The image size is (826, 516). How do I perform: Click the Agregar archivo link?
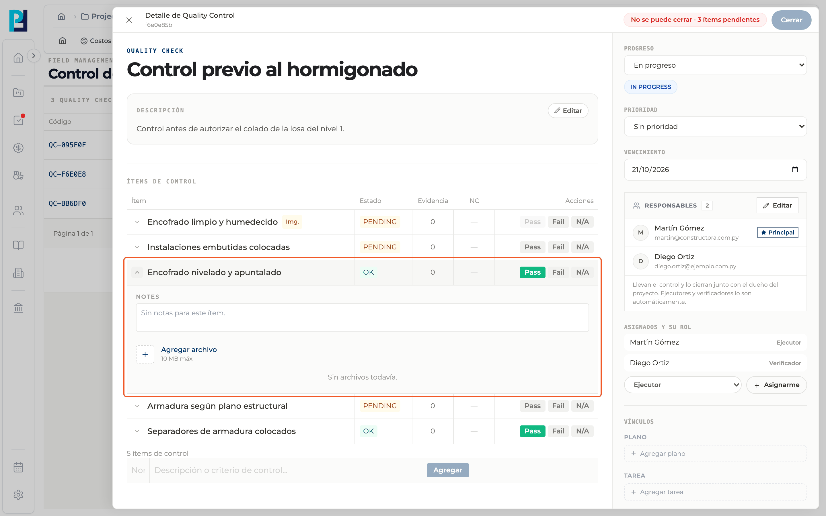(189, 349)
